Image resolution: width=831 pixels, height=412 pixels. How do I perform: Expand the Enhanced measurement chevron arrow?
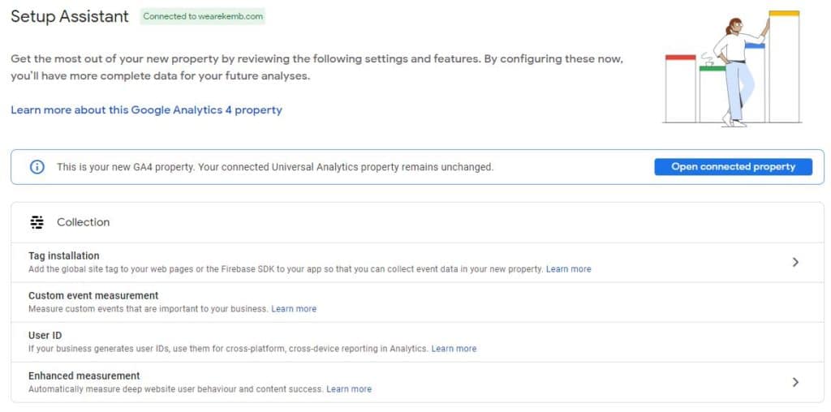pos(795,382)
